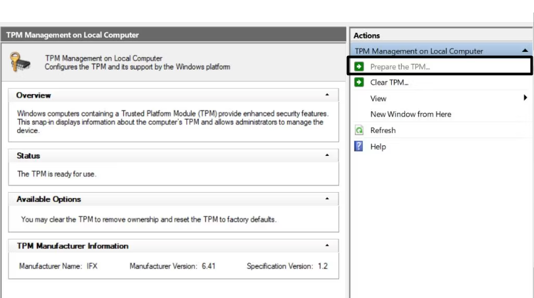Expand the View submenu arrow
The image size is (534, 298).
(525, 98)
